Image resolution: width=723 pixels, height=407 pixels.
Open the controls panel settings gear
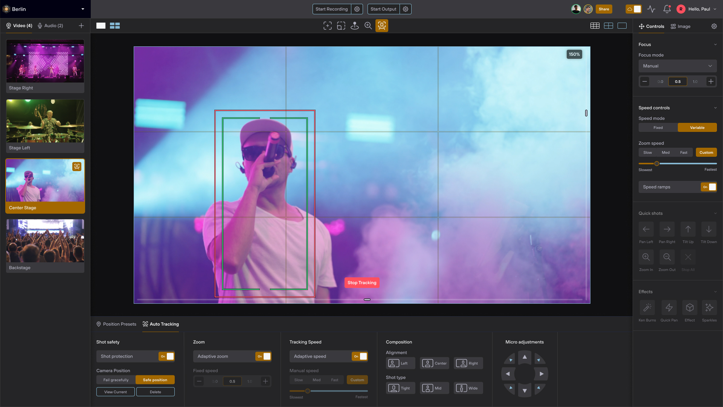[x=714, y=26]
